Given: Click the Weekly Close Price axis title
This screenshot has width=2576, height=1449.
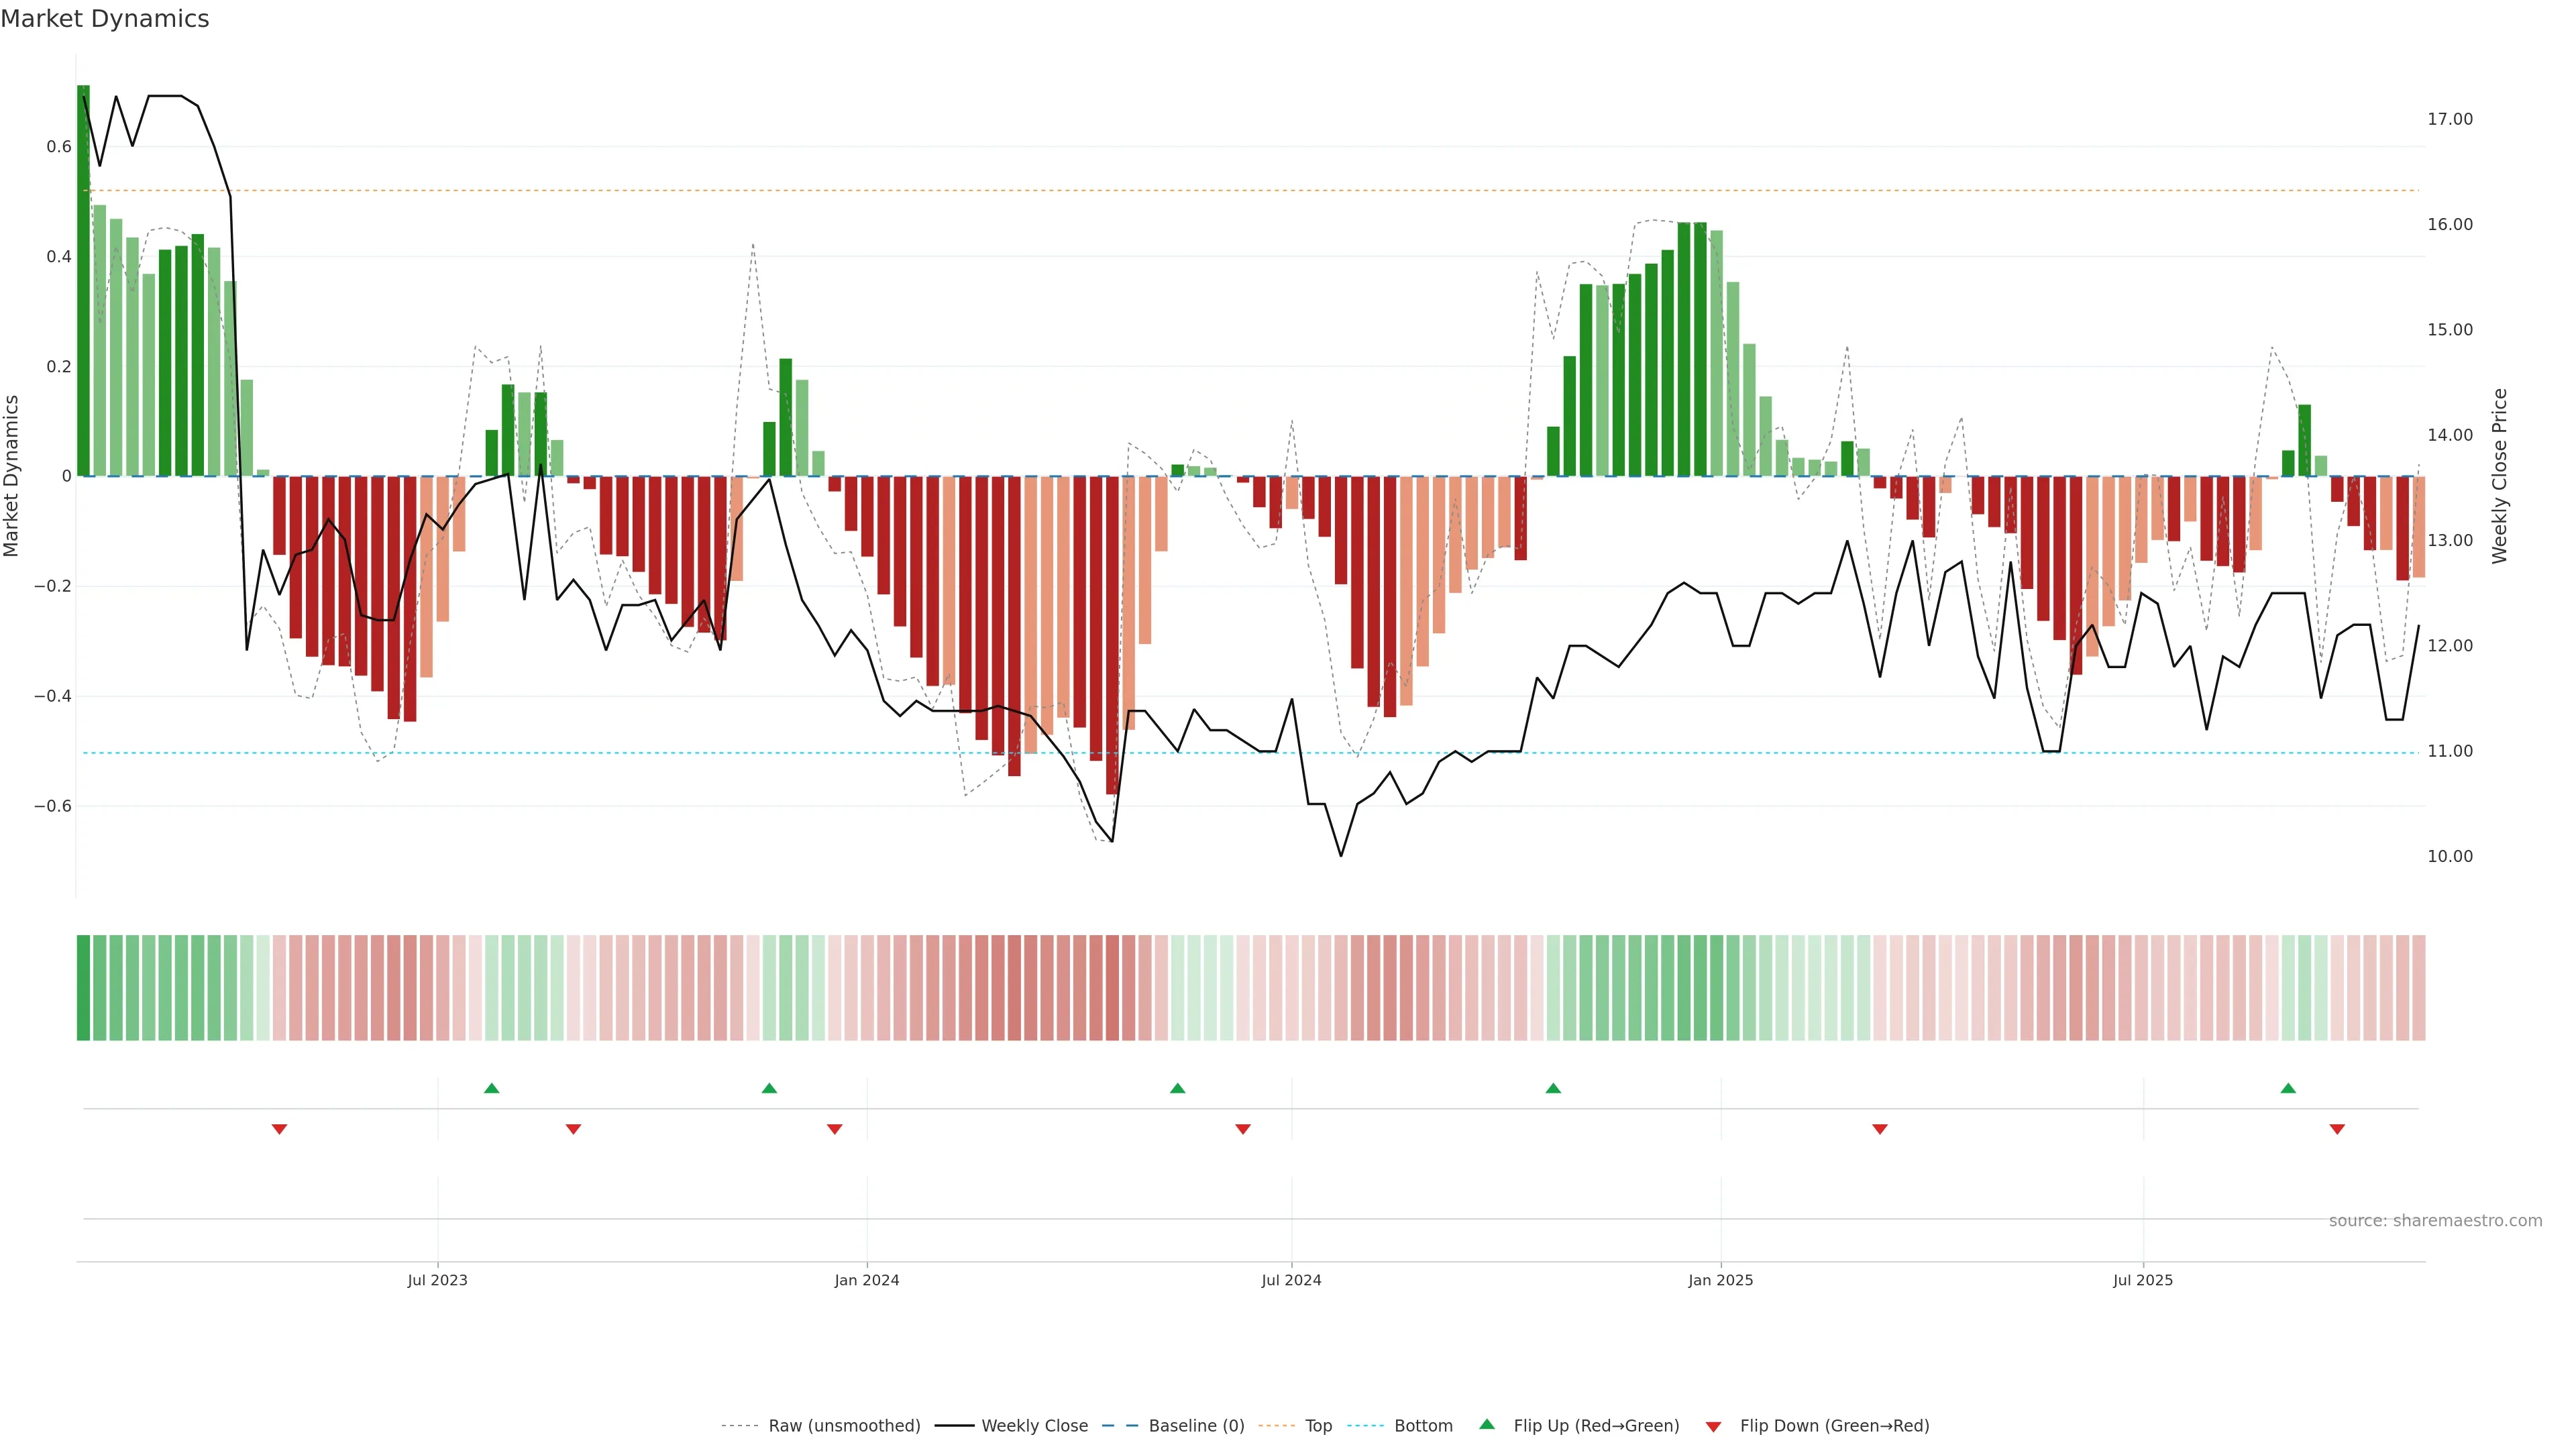Looking at the screenshot, I should tap(2499, 476).
